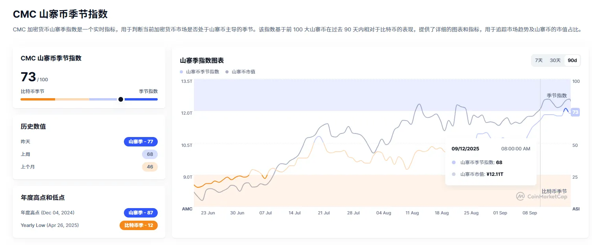592x245 pixels.
Task: Click the 21 Jul x-axis date marker
Action: point(324,213)
